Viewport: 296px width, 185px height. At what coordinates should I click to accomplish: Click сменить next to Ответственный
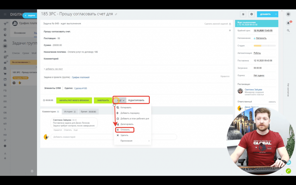(272, 102)
